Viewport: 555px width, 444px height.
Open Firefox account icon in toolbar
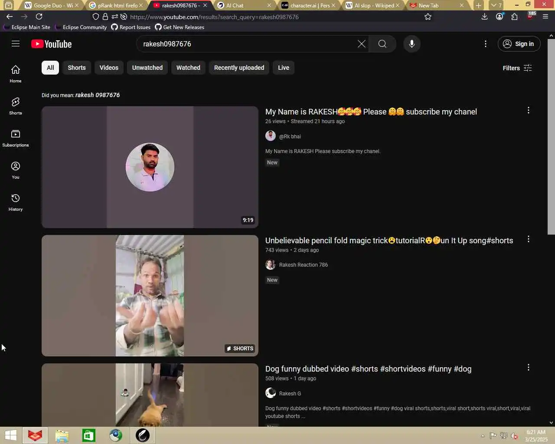pos(499,16)
